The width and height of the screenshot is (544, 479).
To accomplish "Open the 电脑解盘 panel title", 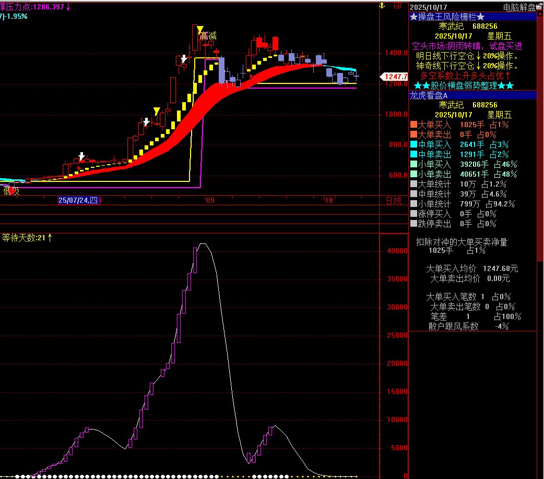I will pyautogui.click(x=518, y=7).
